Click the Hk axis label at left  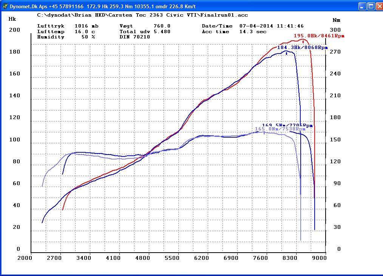click(12, 18)
